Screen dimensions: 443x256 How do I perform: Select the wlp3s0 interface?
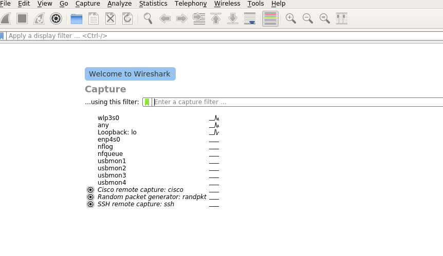108,118
